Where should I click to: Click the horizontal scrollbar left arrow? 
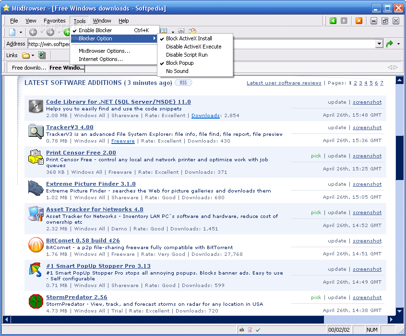click(6, 319)
